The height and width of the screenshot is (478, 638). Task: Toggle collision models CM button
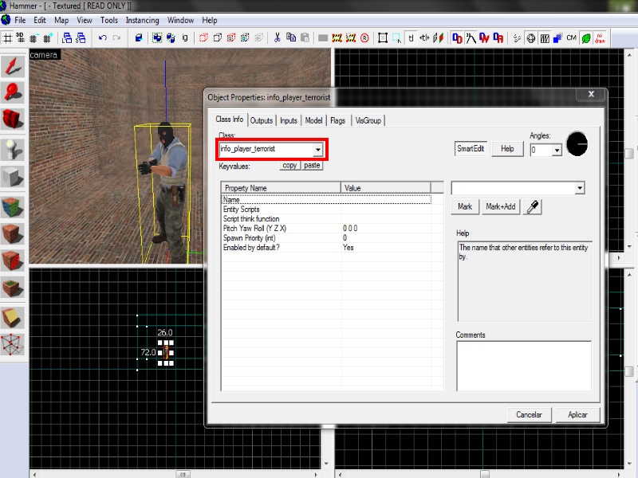click(571, 38)
